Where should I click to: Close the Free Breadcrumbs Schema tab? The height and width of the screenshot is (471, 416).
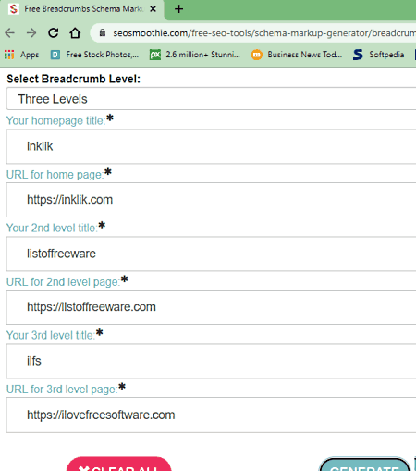tap(153, 9)
